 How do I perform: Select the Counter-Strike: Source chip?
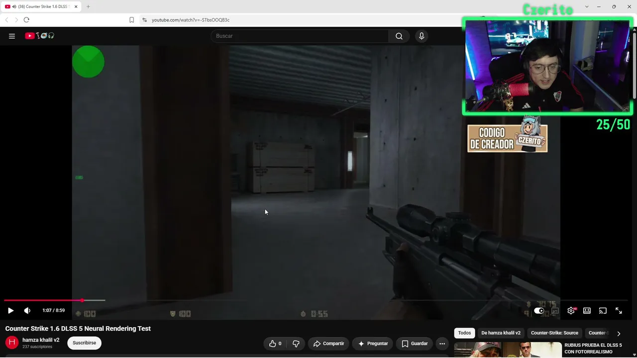(554, 333)
